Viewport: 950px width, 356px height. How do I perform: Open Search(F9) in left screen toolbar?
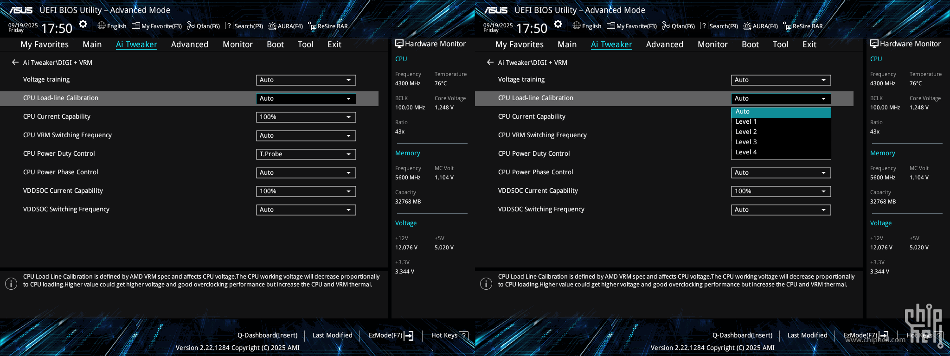coord(244,26)
